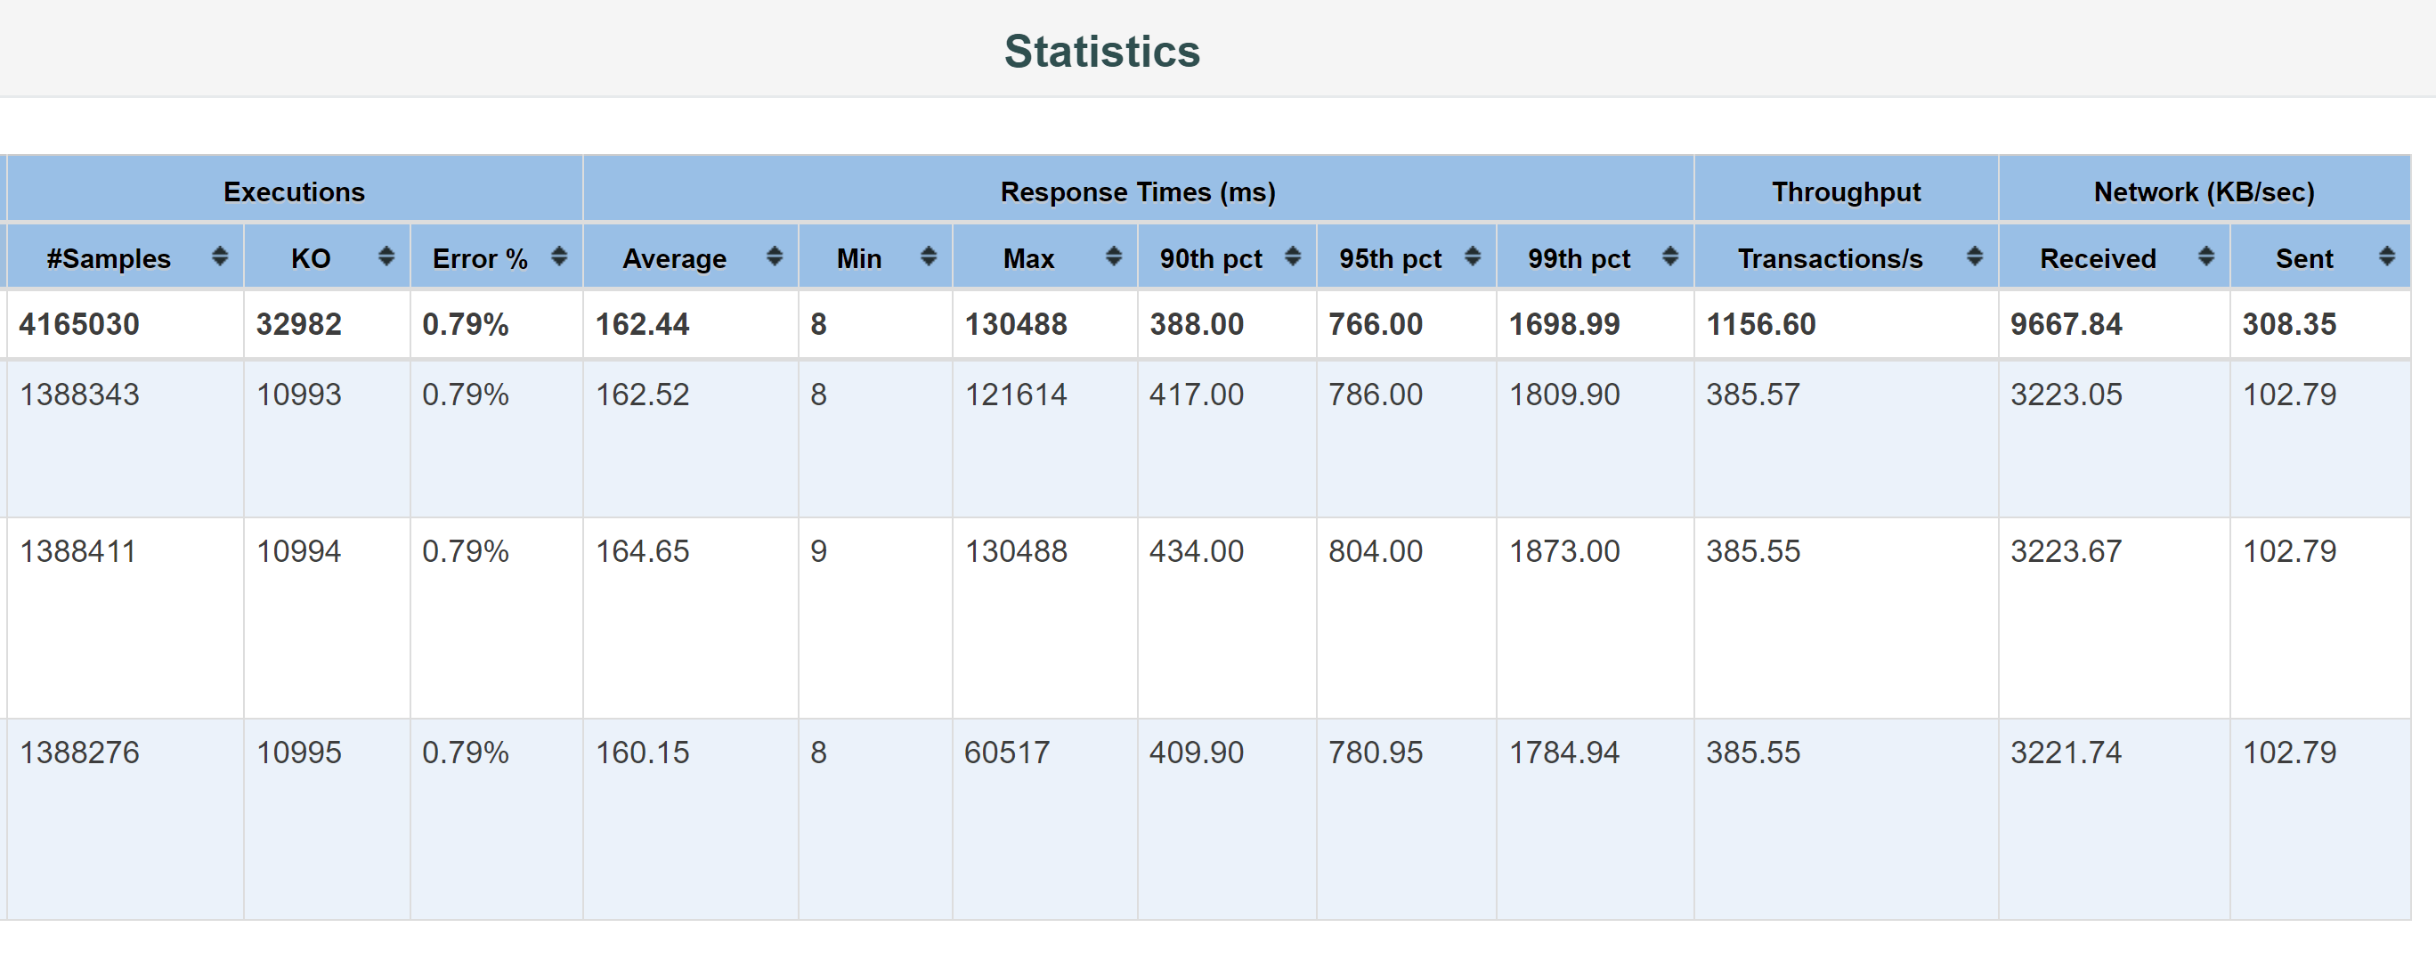The width and height of the screenshot is (2436, 968).
Task: Select the total KO value 32982
Action: 299,324
